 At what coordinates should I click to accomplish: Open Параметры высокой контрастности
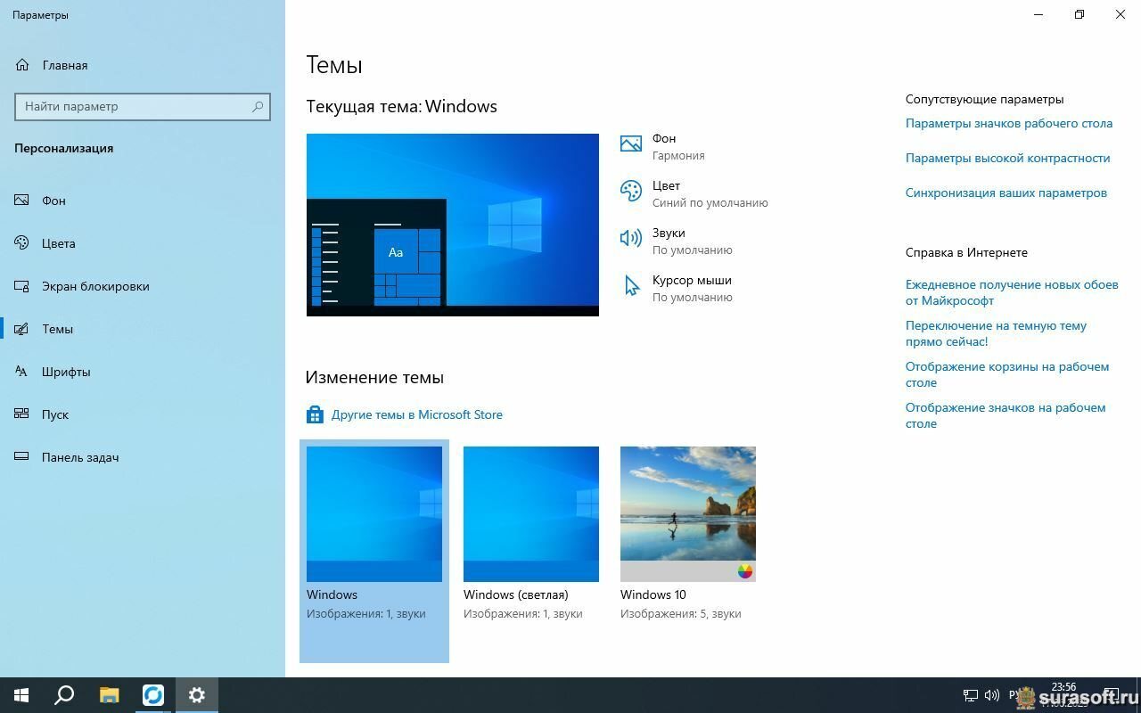click(1008, 158)
